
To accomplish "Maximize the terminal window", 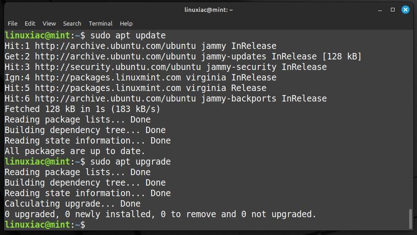I will 393,10.
